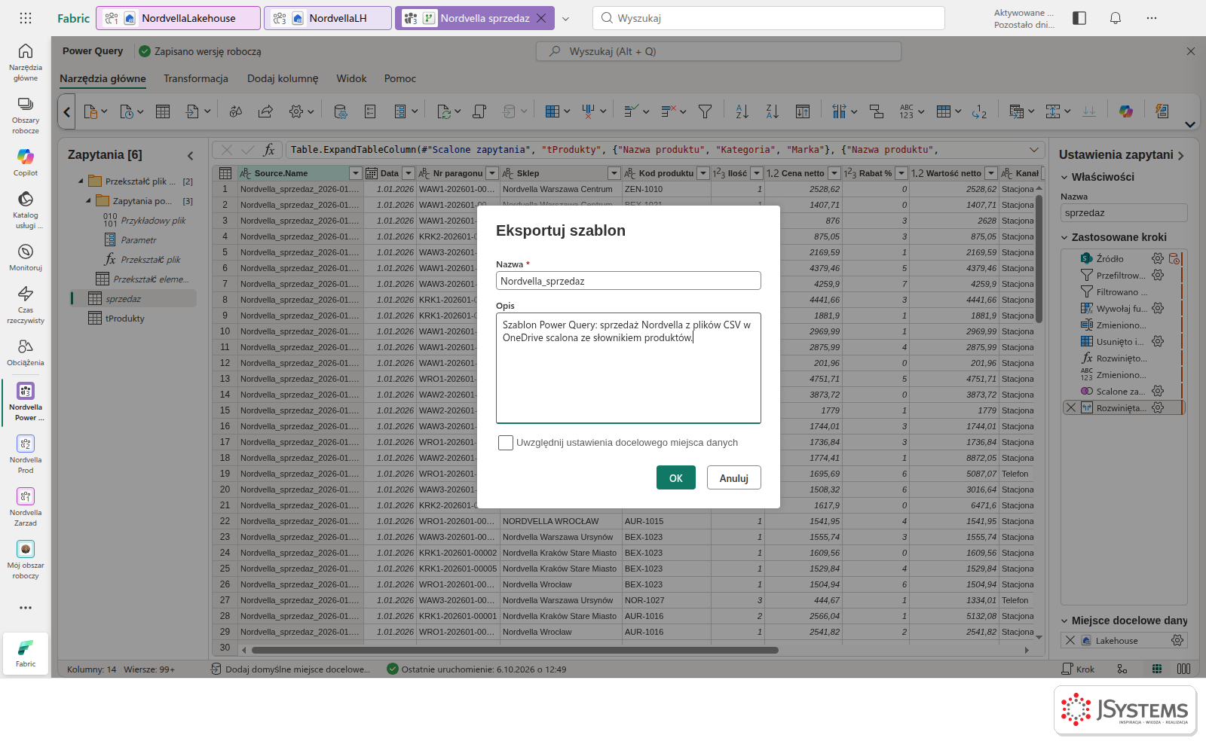
Task: Click the Wyszukaj global search box
Action: [x=769, y=18]
